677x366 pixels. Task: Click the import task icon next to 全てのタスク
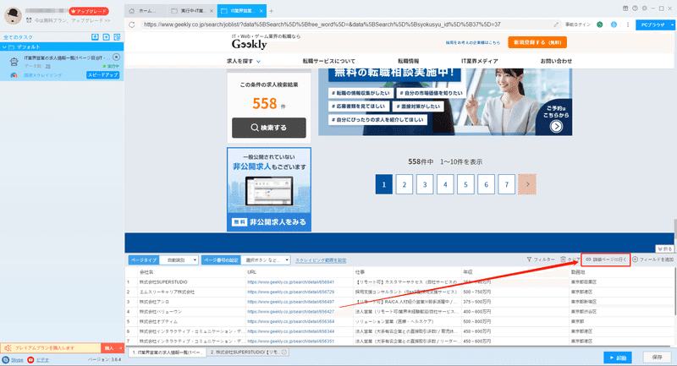[x=95, y=37]
